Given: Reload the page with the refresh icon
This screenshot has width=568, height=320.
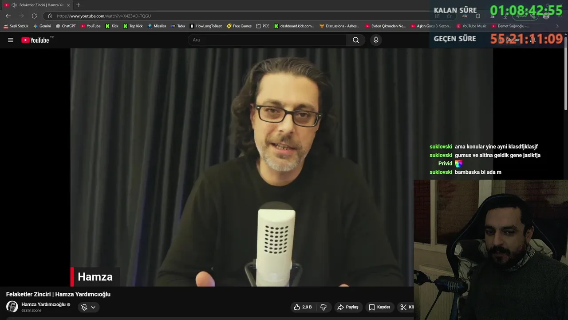Looking at the screenshot, I should 34,16.
